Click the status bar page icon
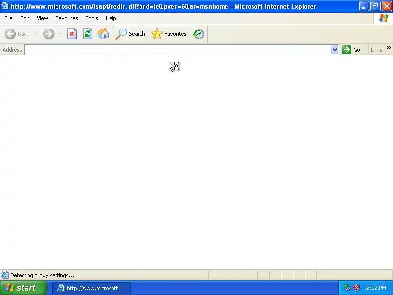This screenshot has height=295, width=393. (x=5, y=275)
